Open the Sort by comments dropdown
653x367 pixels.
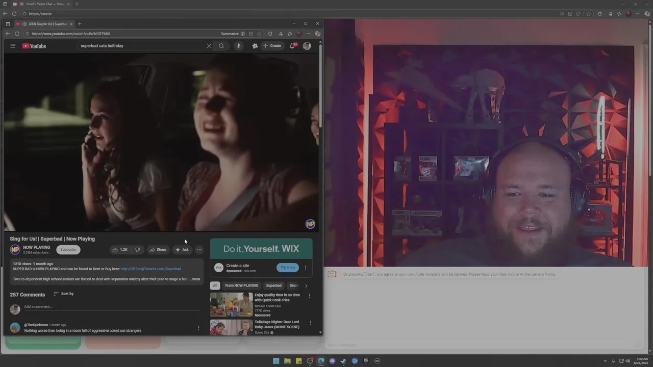tap(64, 294)
